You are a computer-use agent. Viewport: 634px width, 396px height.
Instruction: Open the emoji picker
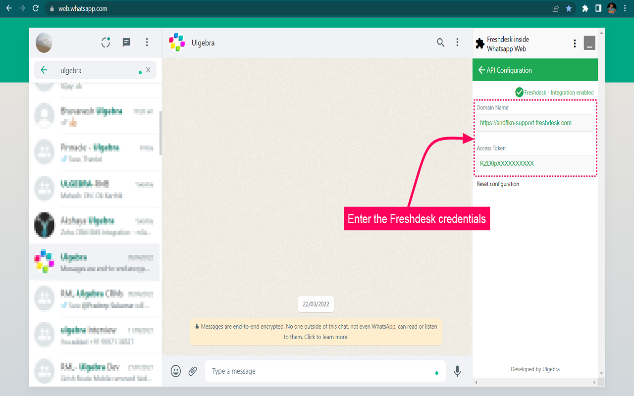coord(176,371)
